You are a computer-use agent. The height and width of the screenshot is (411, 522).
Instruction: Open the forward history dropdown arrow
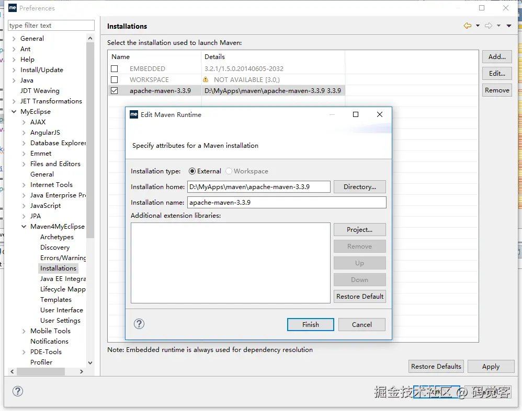[498, 26]
